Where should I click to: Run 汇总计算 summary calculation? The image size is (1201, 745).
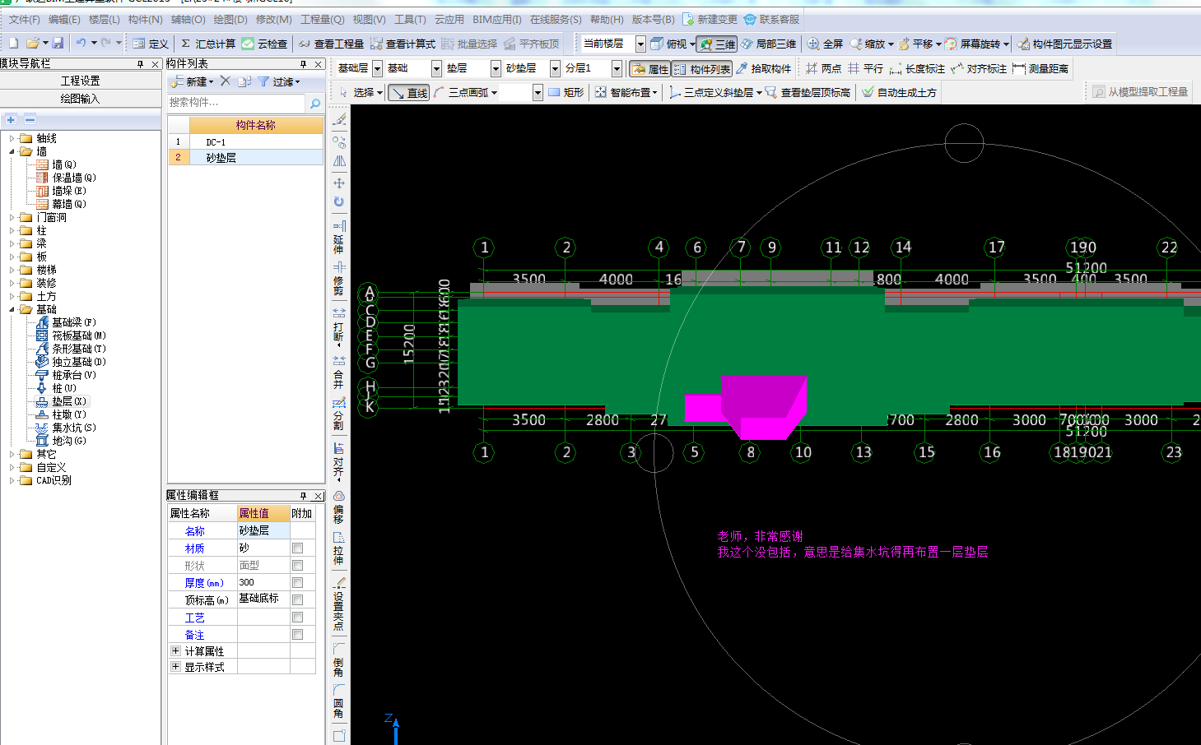(208, 44)
